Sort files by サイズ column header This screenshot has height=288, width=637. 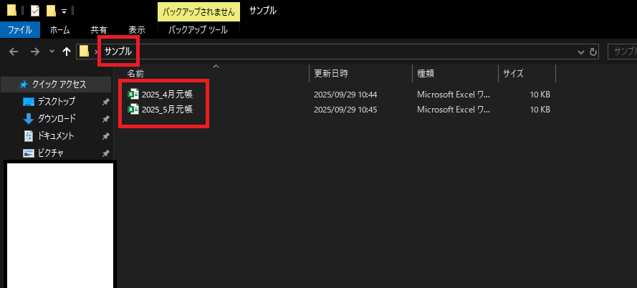(x=513, y=73)
